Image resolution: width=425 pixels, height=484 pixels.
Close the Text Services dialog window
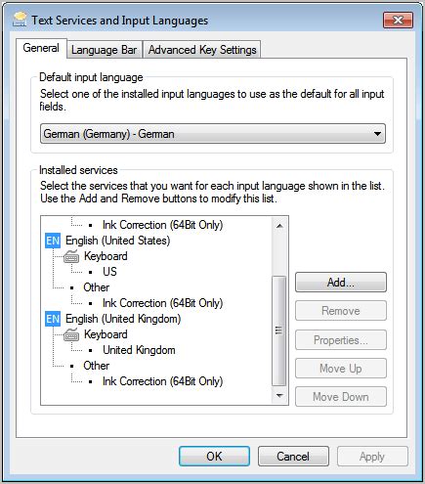pyautogui.click(x=398, y=21)
